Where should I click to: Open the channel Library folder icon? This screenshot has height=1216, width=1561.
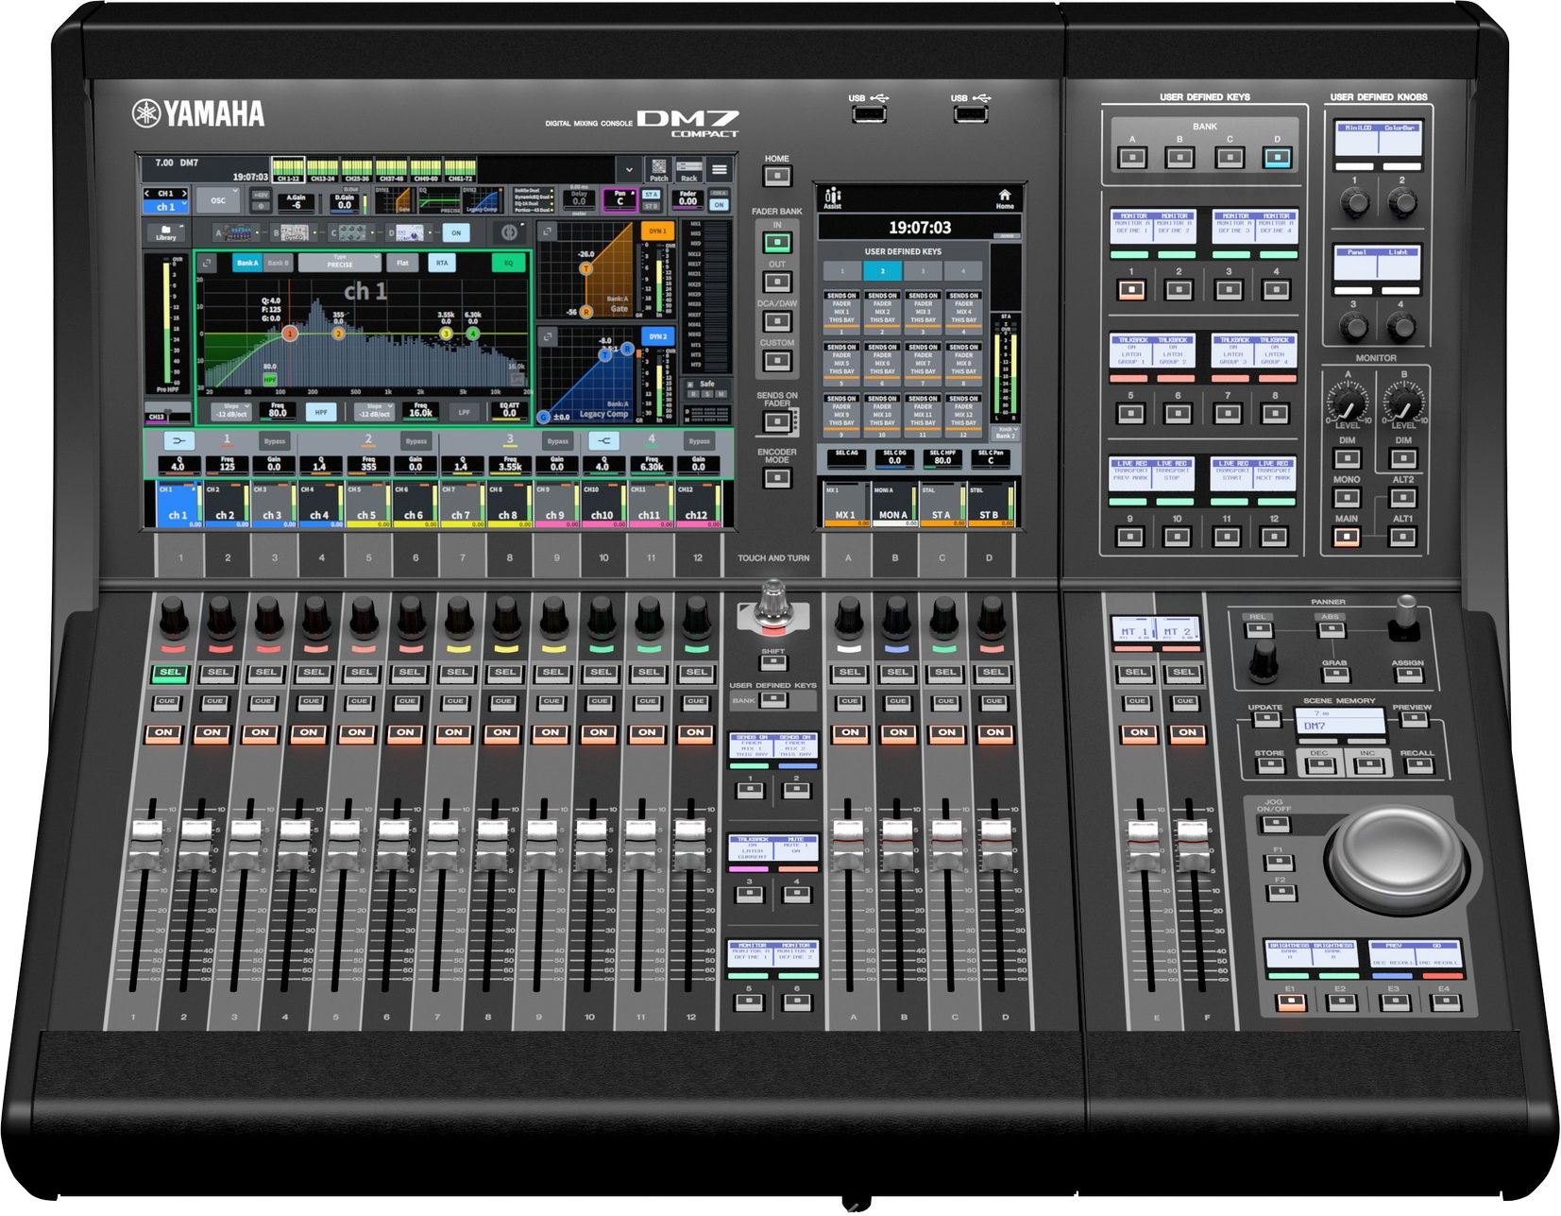[166, 232]
